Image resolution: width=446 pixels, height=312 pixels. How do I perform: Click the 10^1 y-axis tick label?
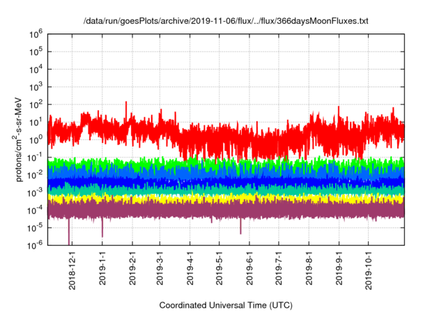pos(36,123)
